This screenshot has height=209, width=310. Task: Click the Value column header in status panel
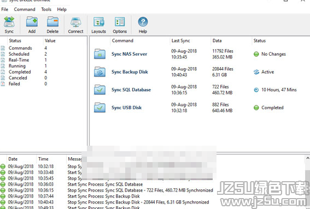(x=50, y=40)
